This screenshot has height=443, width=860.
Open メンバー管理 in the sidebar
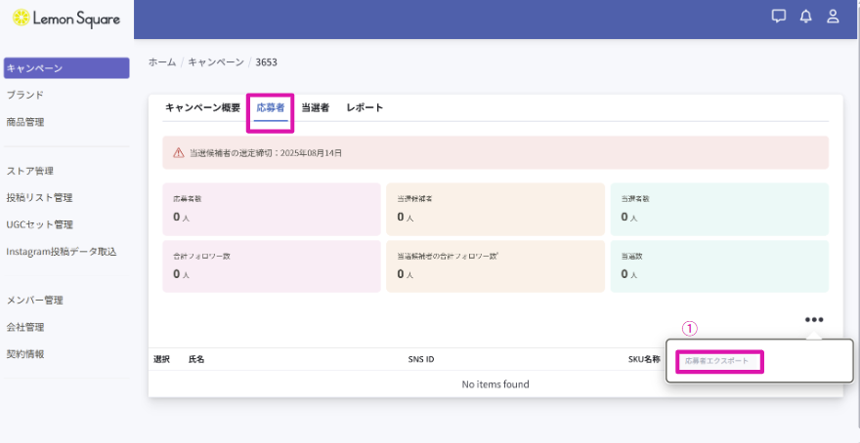click(x=35, y=301)
